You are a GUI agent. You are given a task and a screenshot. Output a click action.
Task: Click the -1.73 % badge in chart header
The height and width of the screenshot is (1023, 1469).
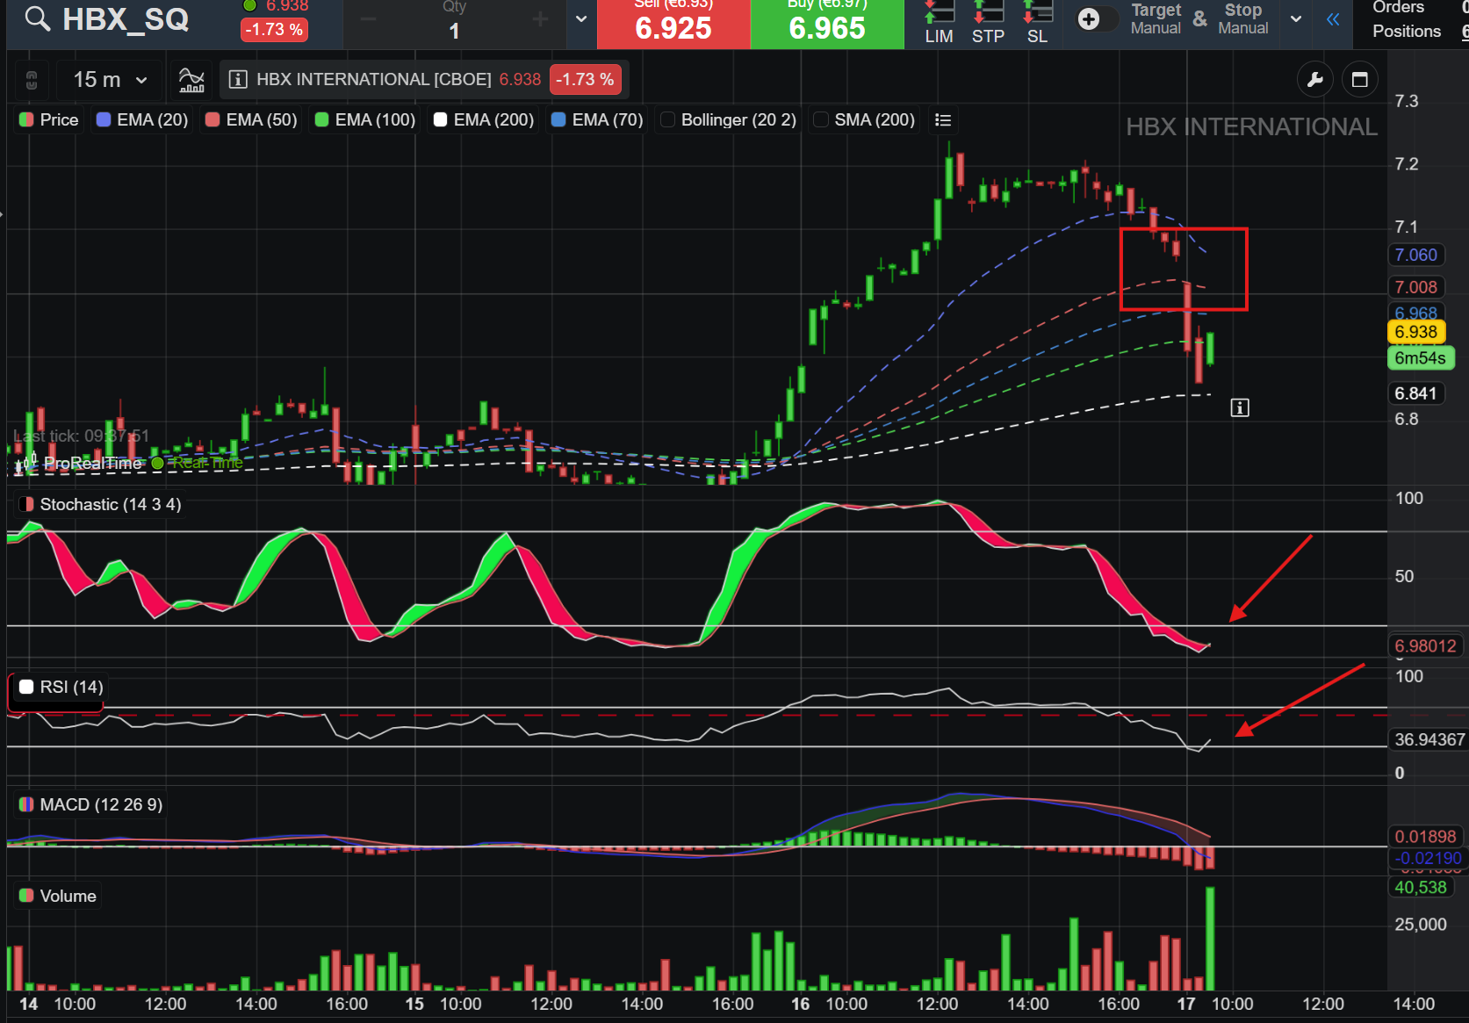[585, 80]
